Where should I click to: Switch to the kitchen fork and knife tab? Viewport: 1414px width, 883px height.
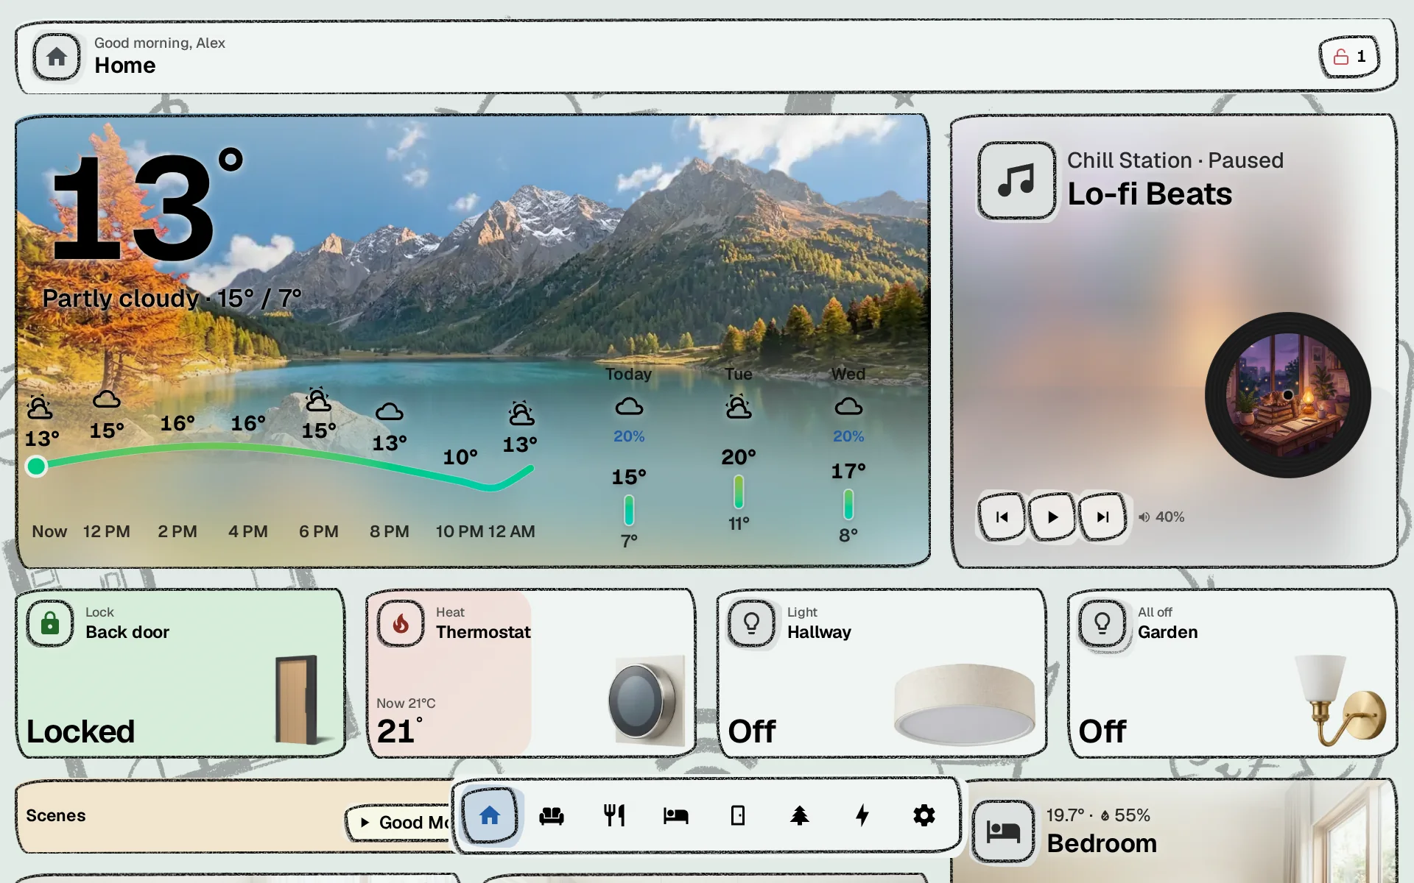(613, 815)
